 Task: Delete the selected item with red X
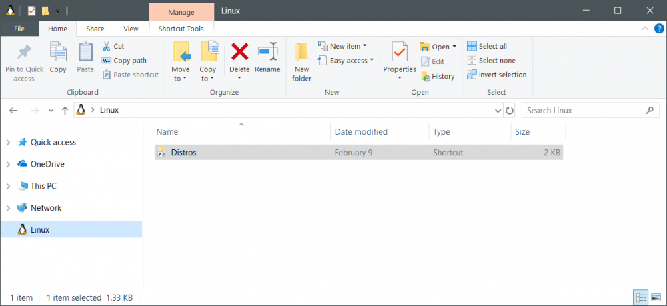point(240,53)
